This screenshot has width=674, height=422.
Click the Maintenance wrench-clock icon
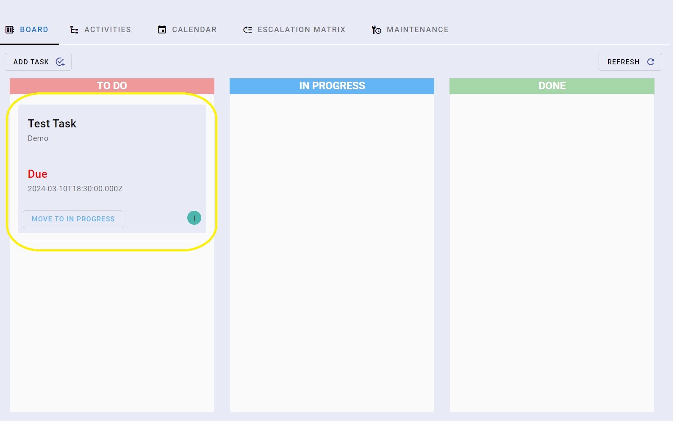click(376, 30)
